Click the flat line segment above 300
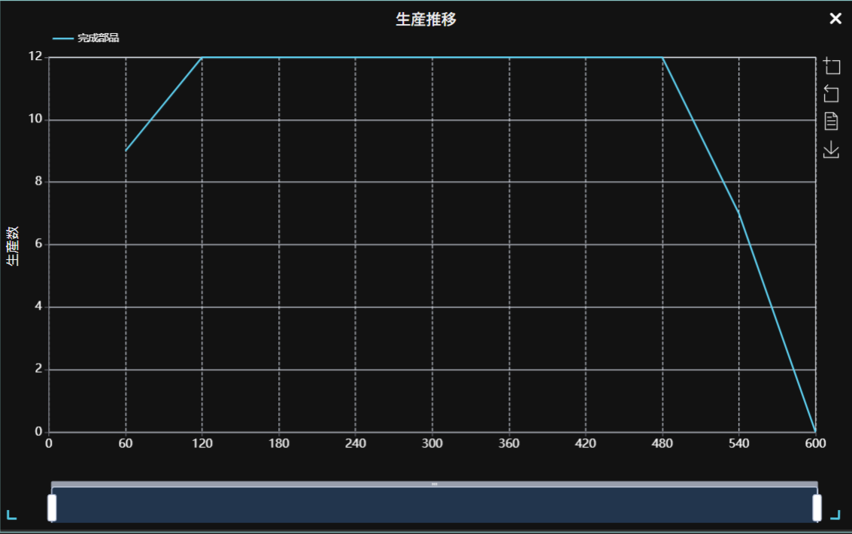The height and width of the screenshot is (534, 852). [x=432, y=57]
